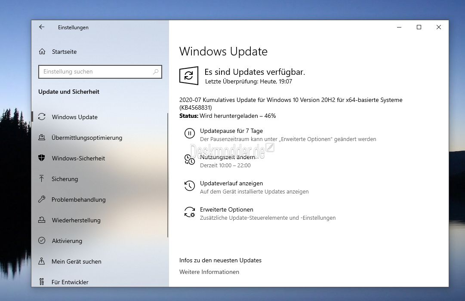The width and height of the screenshot is (465, 301).
Task: Pause updates via Updatepause für 7 Tage
Action: click(231, 131)
